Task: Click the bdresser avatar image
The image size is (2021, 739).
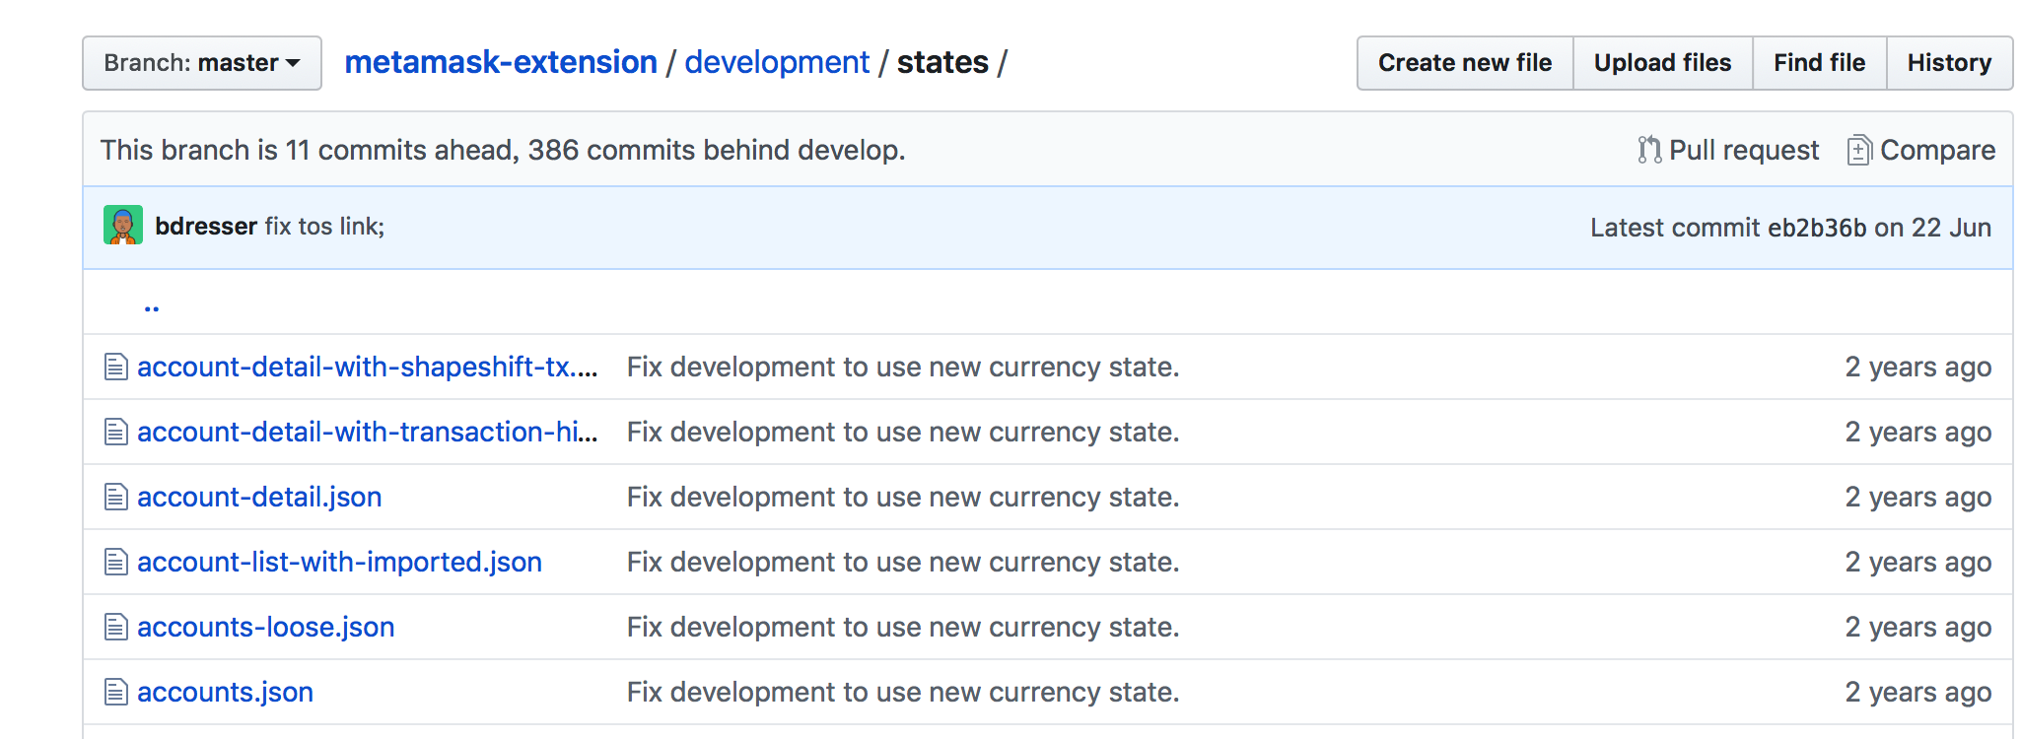Action: [123, 226]
